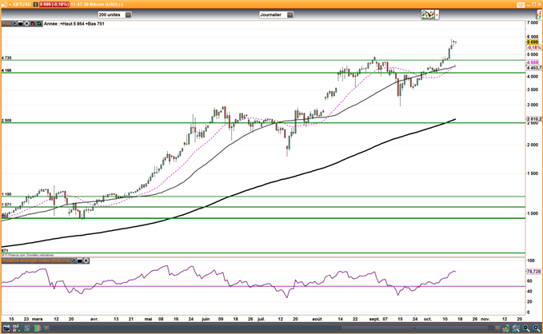This screenshot has height=334, width=543.
Task: Click the IT-Finance.com data notice text
Action: click(28, 255)
